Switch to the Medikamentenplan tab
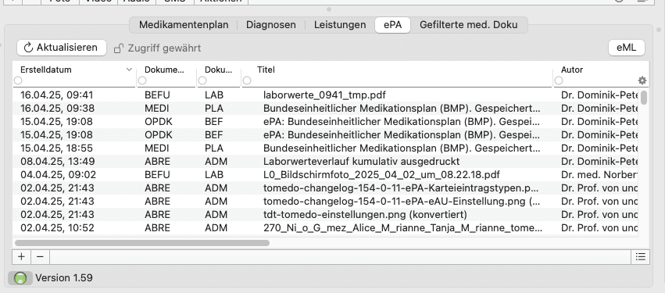Image resolution: width=665 pixels, height=293 pixels. point(184,25)
